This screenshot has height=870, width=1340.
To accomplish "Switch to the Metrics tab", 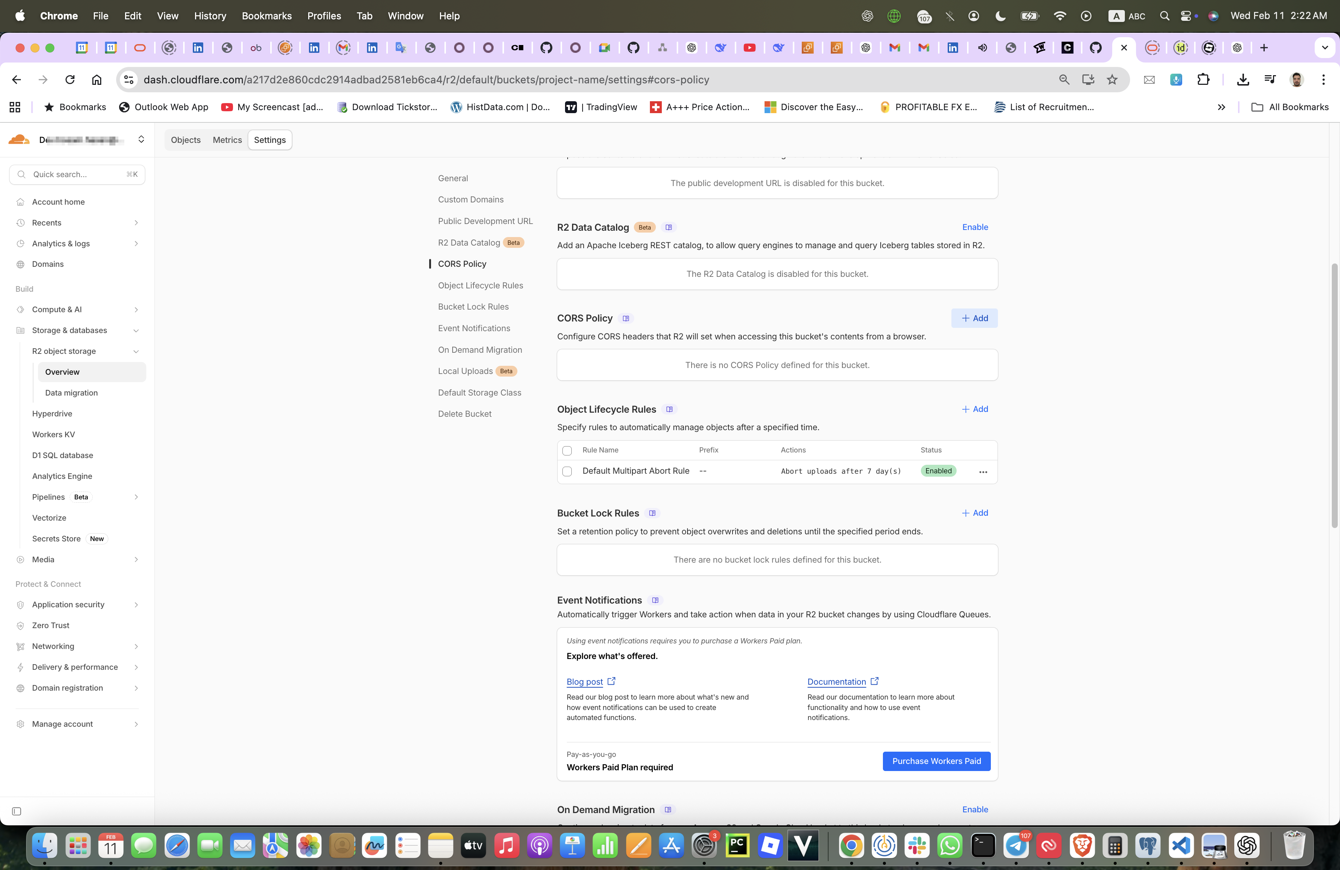I will pyautogui.click(x=227, y=140).
